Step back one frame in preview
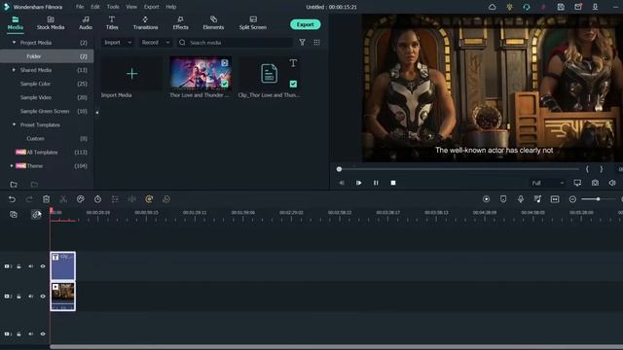The width and height of the screenshot is (623, 350). coord(342,183)
